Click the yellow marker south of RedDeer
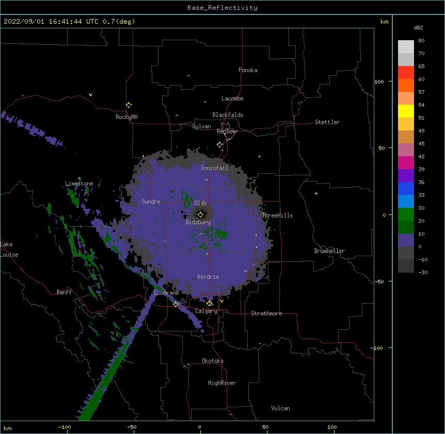The width and height of the screenshot is (445, 434). (220, 145)
